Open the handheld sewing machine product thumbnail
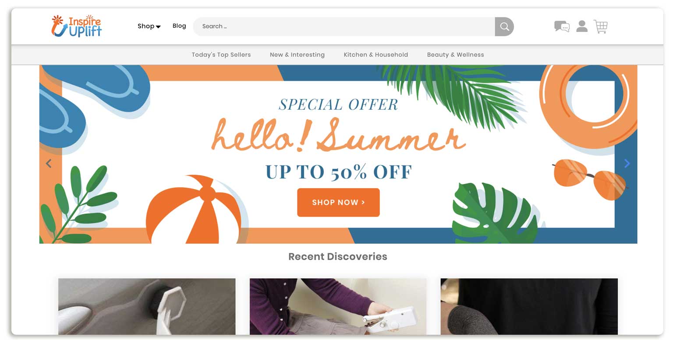The width and height of the screenshot is (673, 340). (x=338, y=306)
